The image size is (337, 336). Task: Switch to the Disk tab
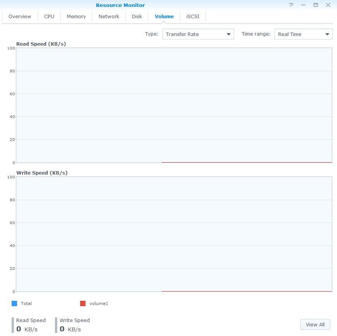coord(137,16)
